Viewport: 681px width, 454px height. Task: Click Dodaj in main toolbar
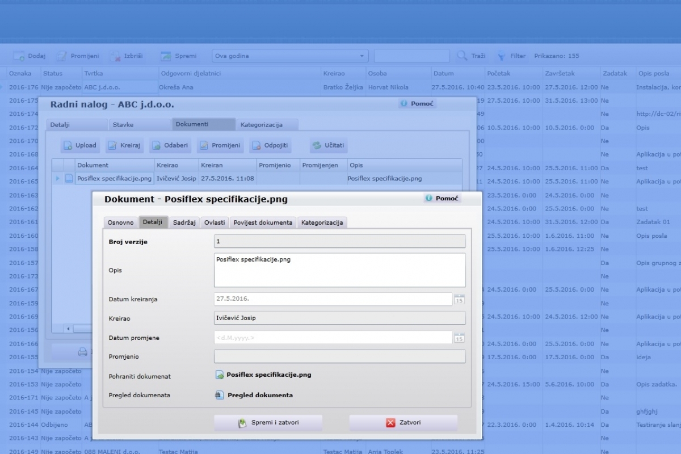tap(30, 56)
